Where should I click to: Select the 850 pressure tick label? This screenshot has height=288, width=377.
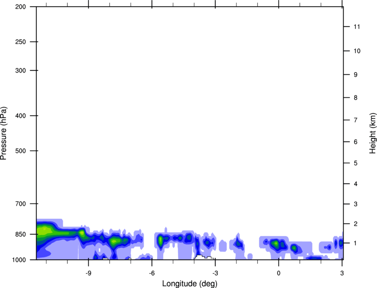(20, 234)
